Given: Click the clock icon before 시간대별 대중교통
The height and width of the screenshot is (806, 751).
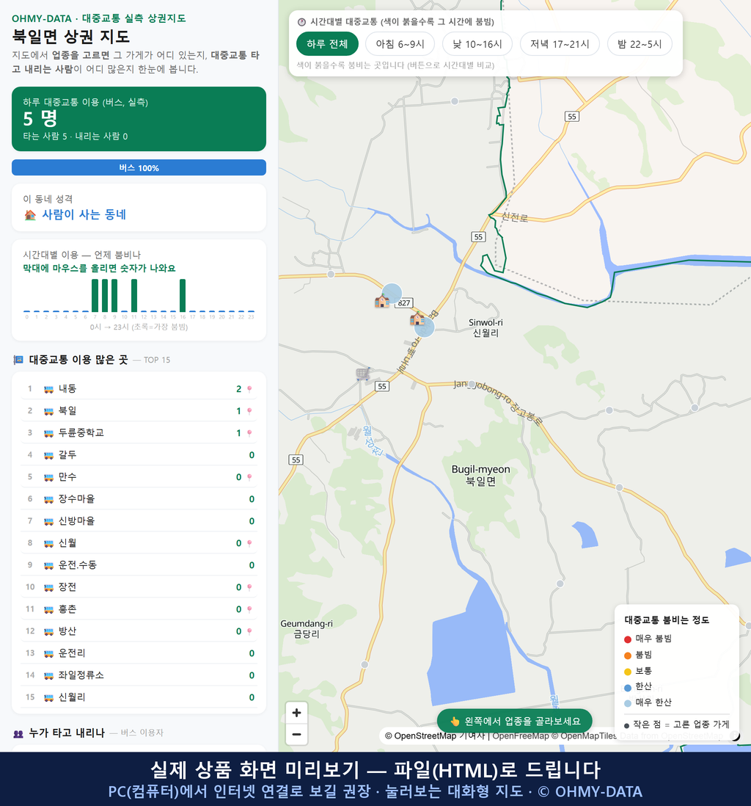Looking at the screenshot, I should pos(301,22).
